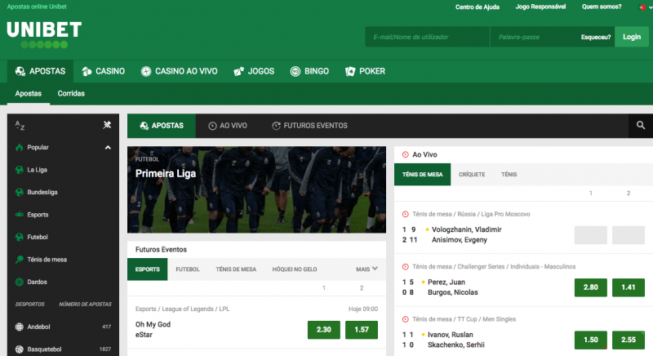Bet on Perez, Juan at 2.80
This screenshot has width=653, height=356.
(590, 287)
